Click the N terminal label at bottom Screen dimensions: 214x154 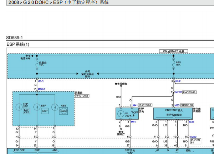(168, 150)
